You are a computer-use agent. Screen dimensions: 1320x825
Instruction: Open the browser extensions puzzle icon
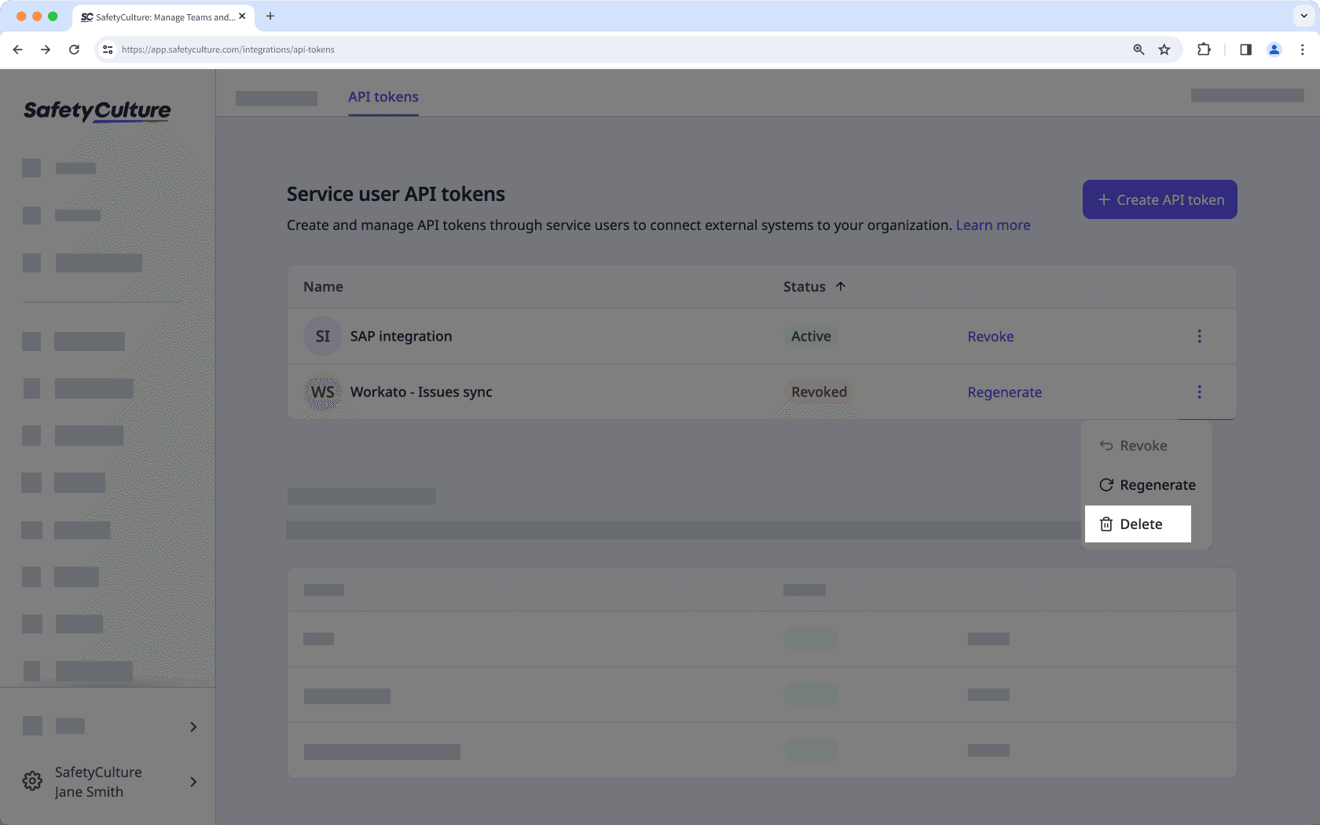pyautogui.click(x=1204, y=49)
